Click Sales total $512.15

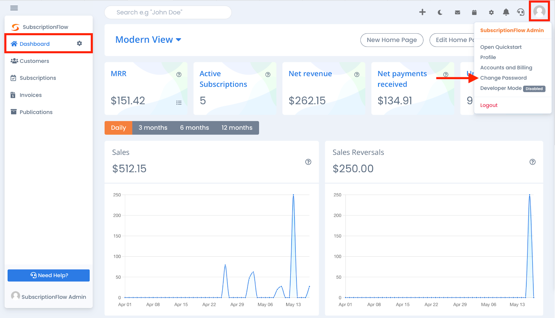point(129,169)
